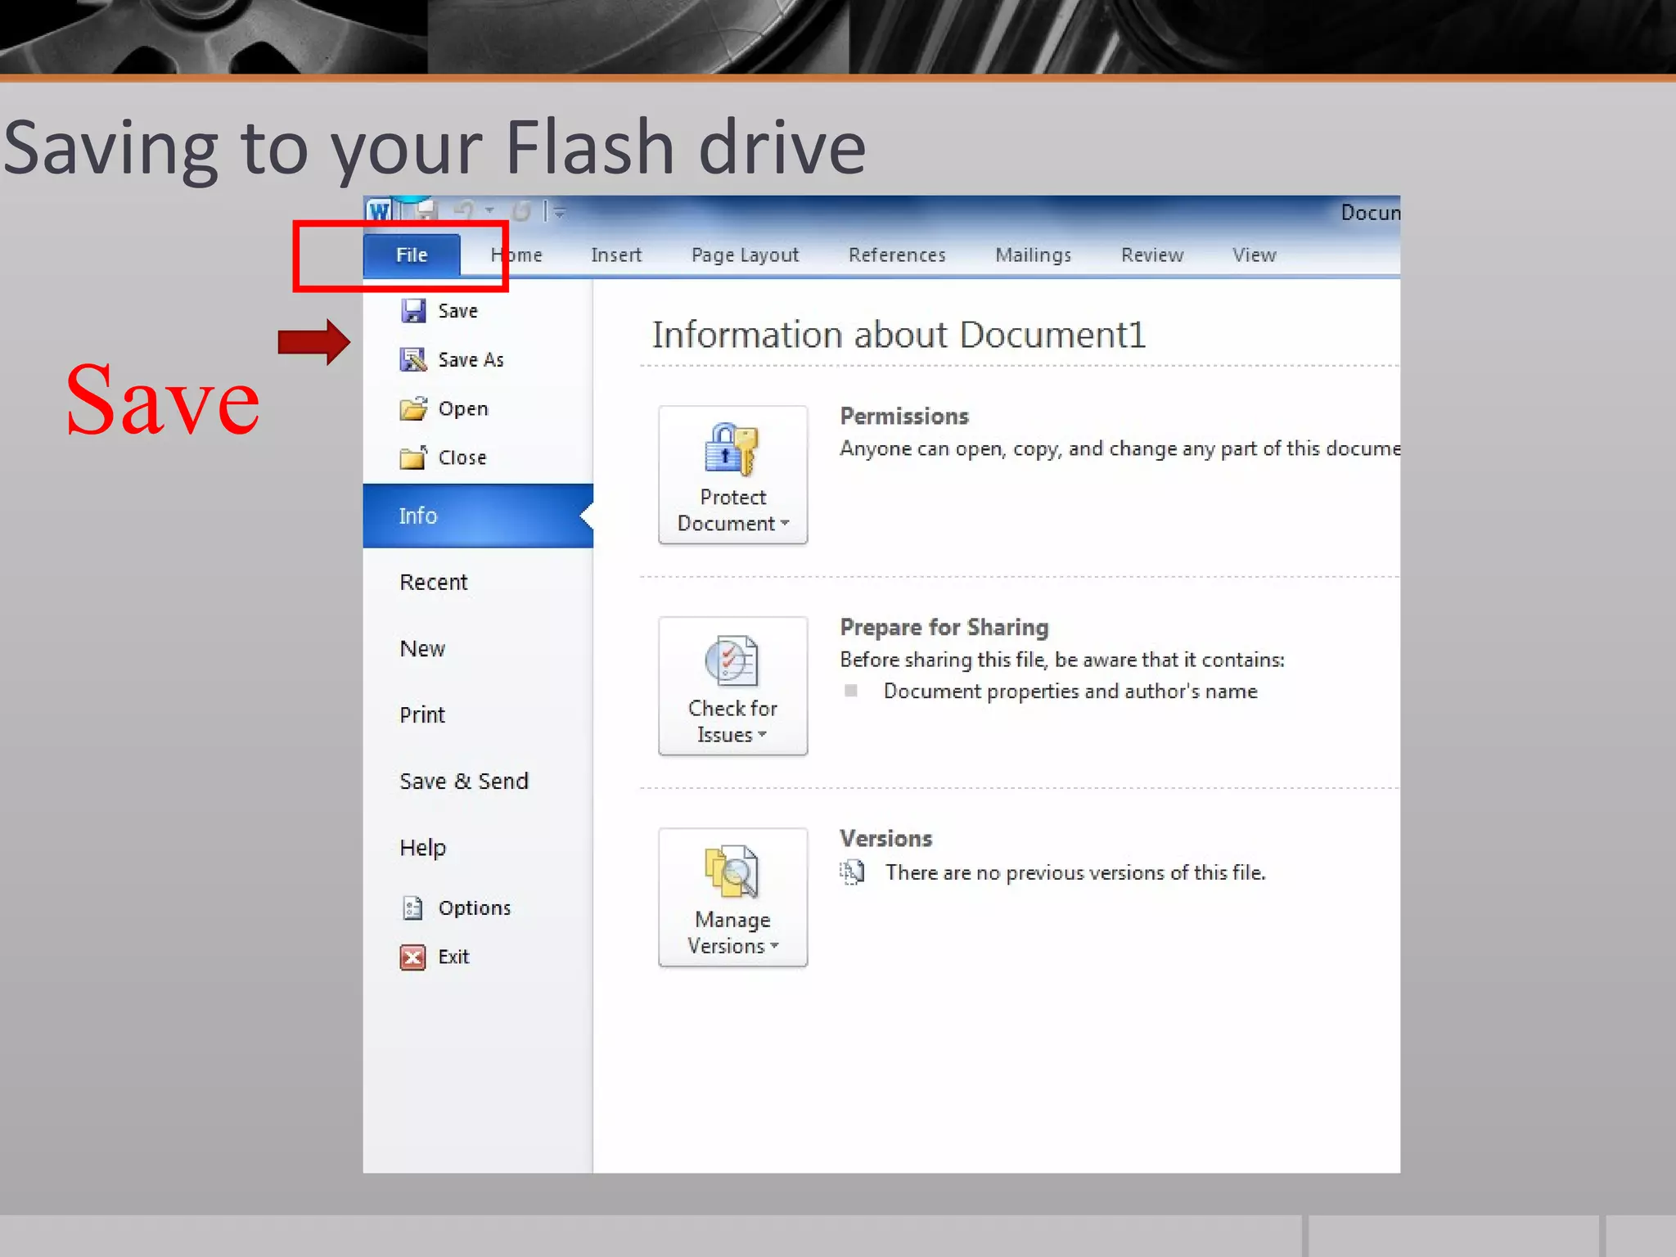1676x1257 pixels.
Task: Click the Close folder icon
Action: click(x=413, y=457)
